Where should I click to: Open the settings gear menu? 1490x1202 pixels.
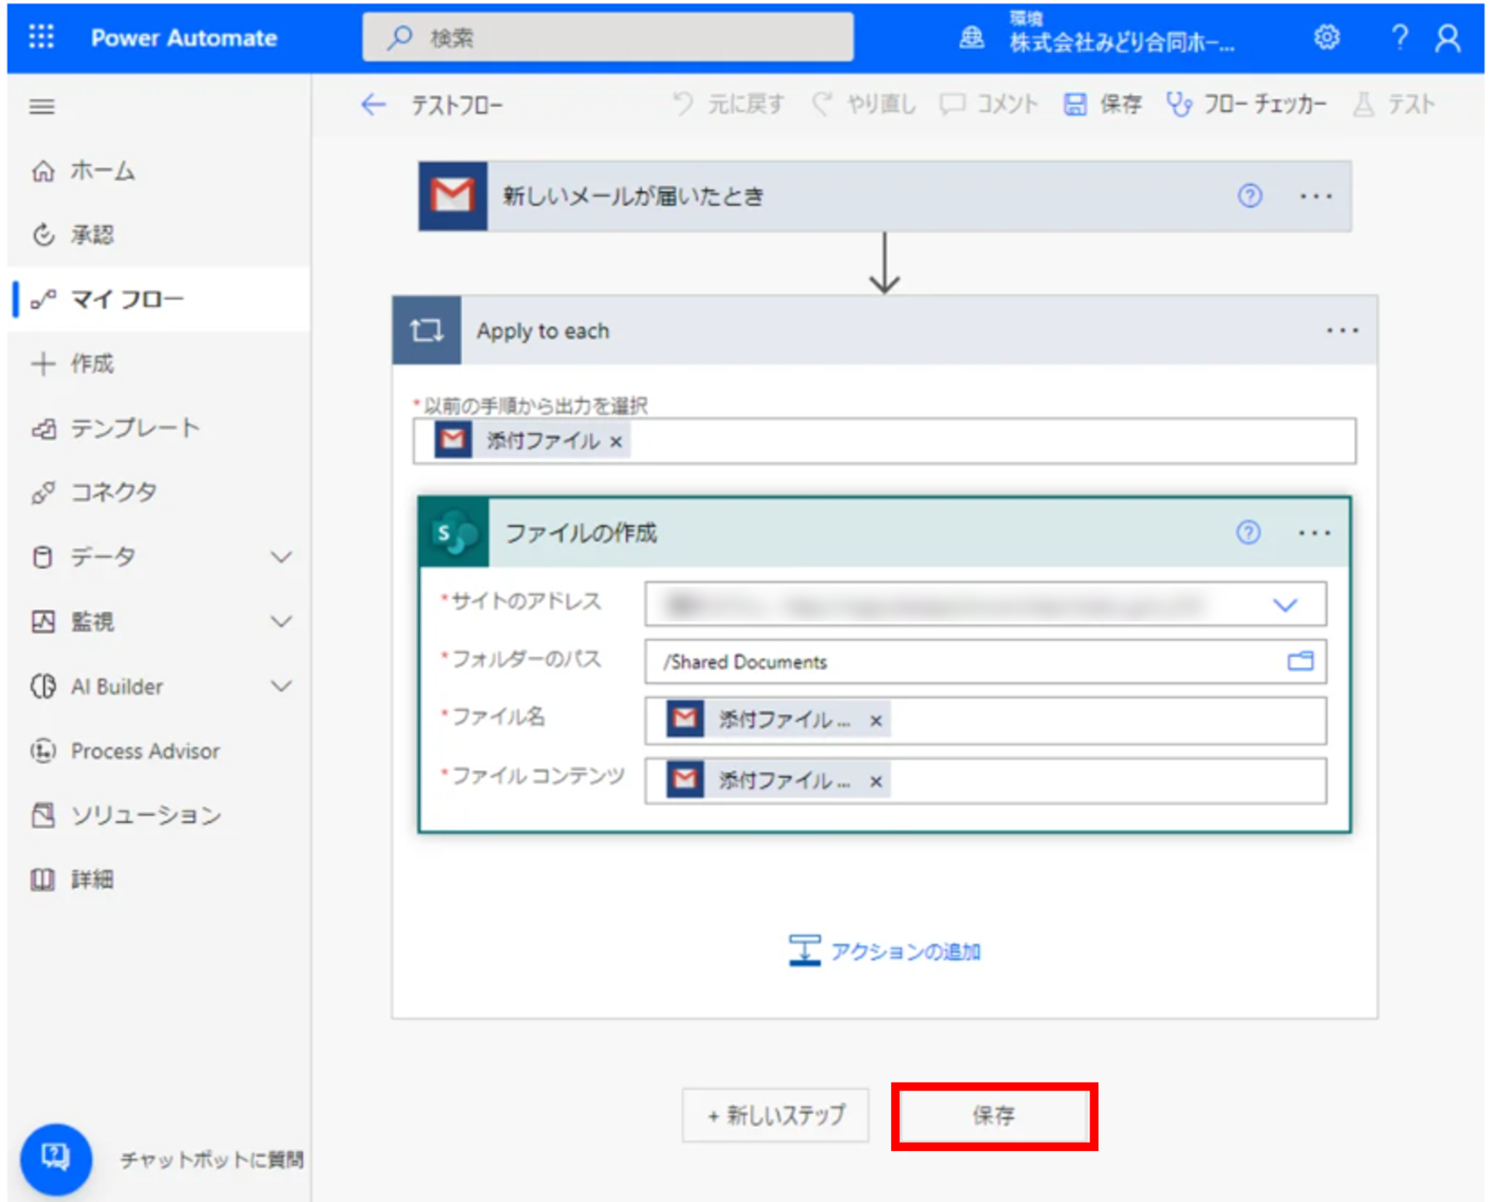tap(1326, 37)
